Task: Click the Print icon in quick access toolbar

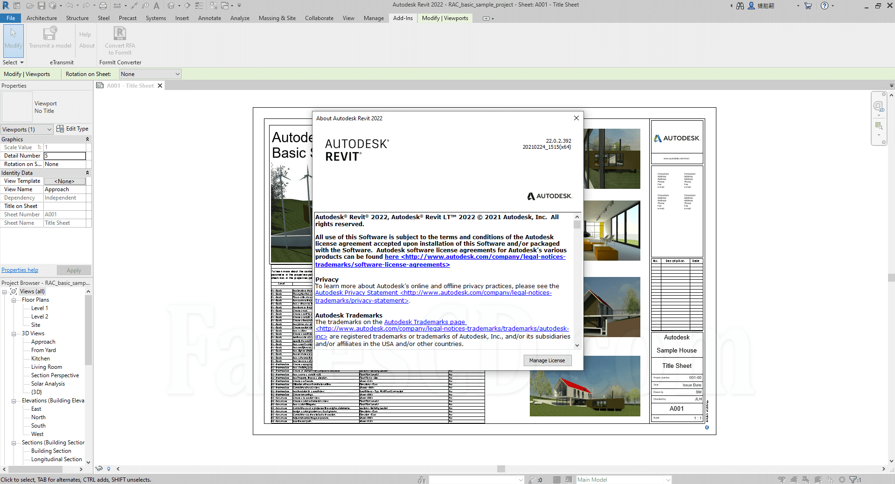Action: tap(103, 6)
